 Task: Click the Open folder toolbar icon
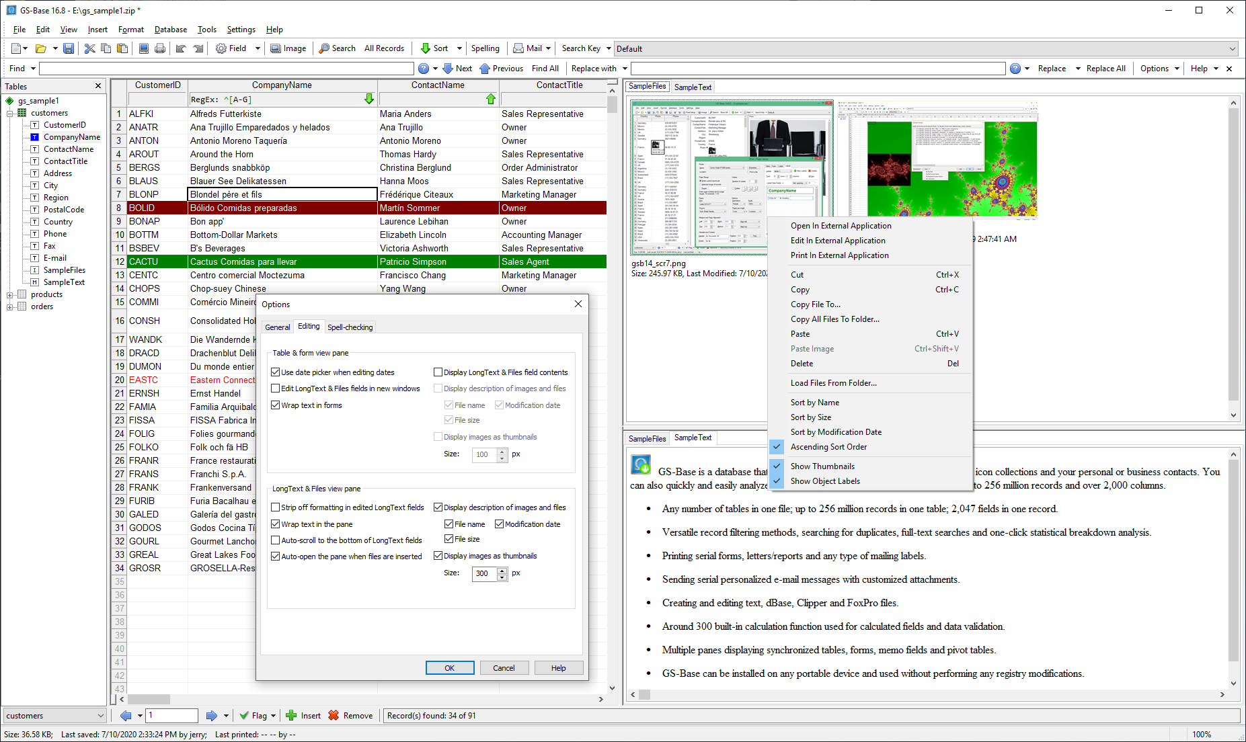click(40, 48)
